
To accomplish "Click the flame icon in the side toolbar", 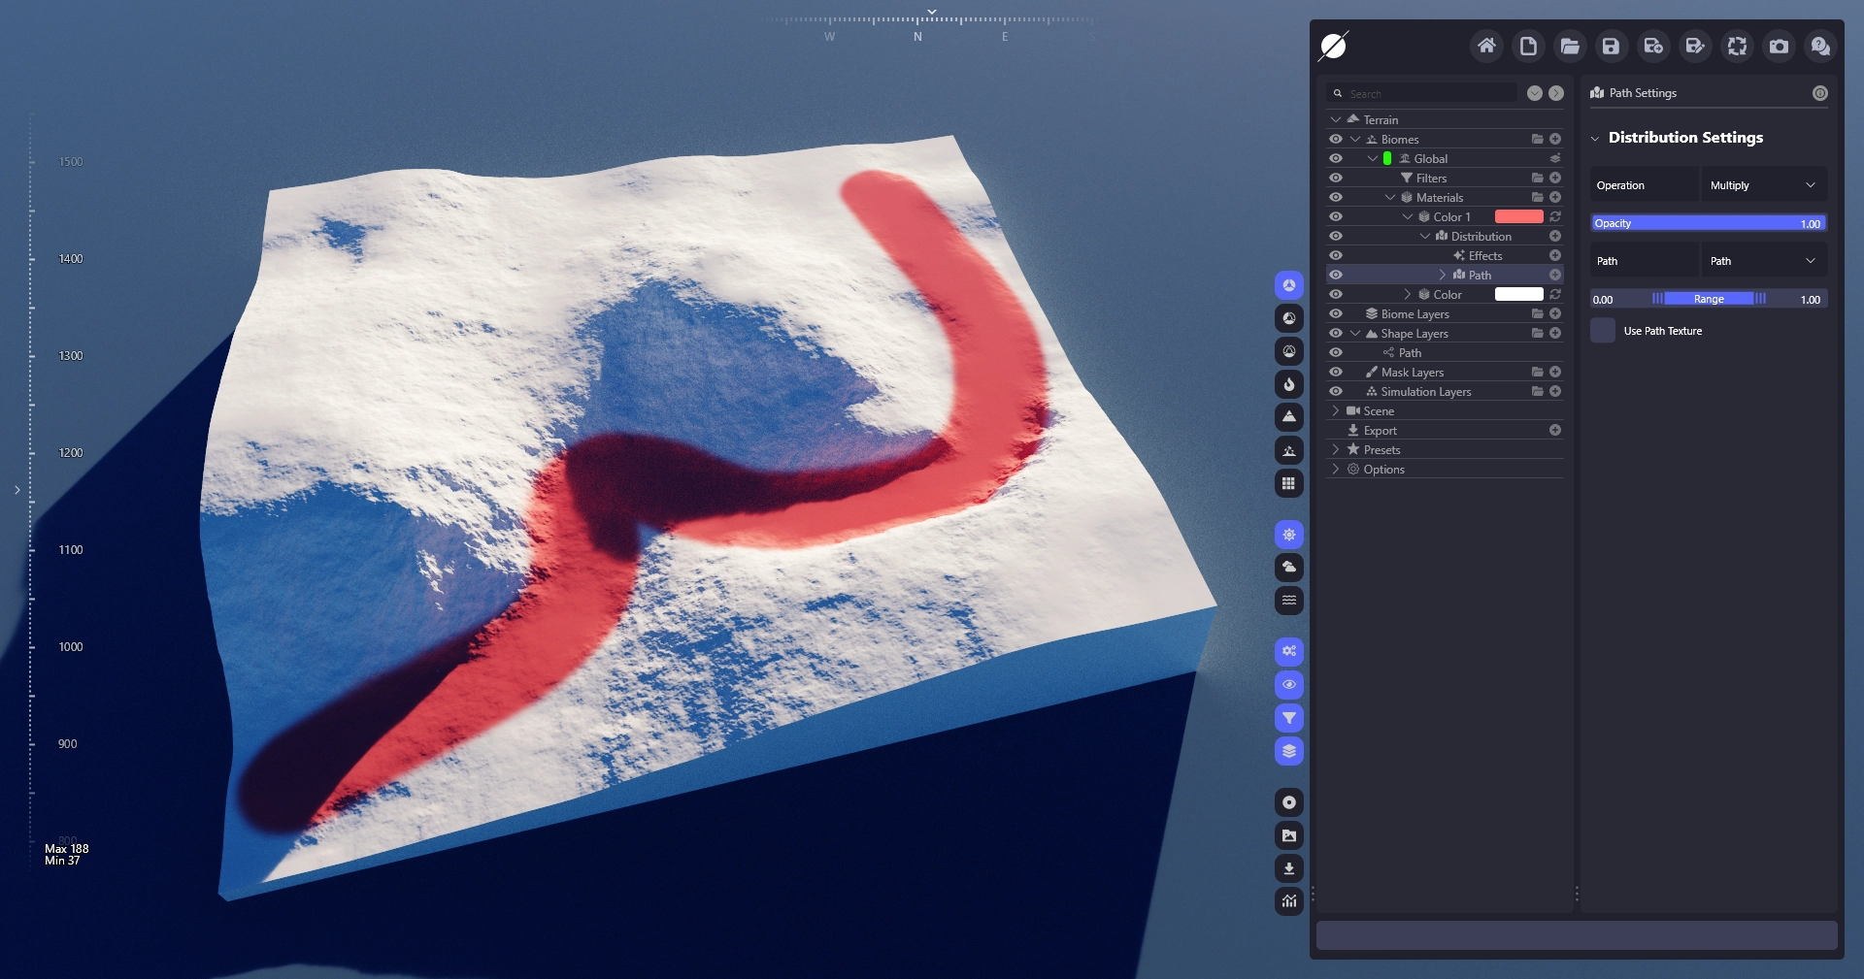I will 1289,384.
